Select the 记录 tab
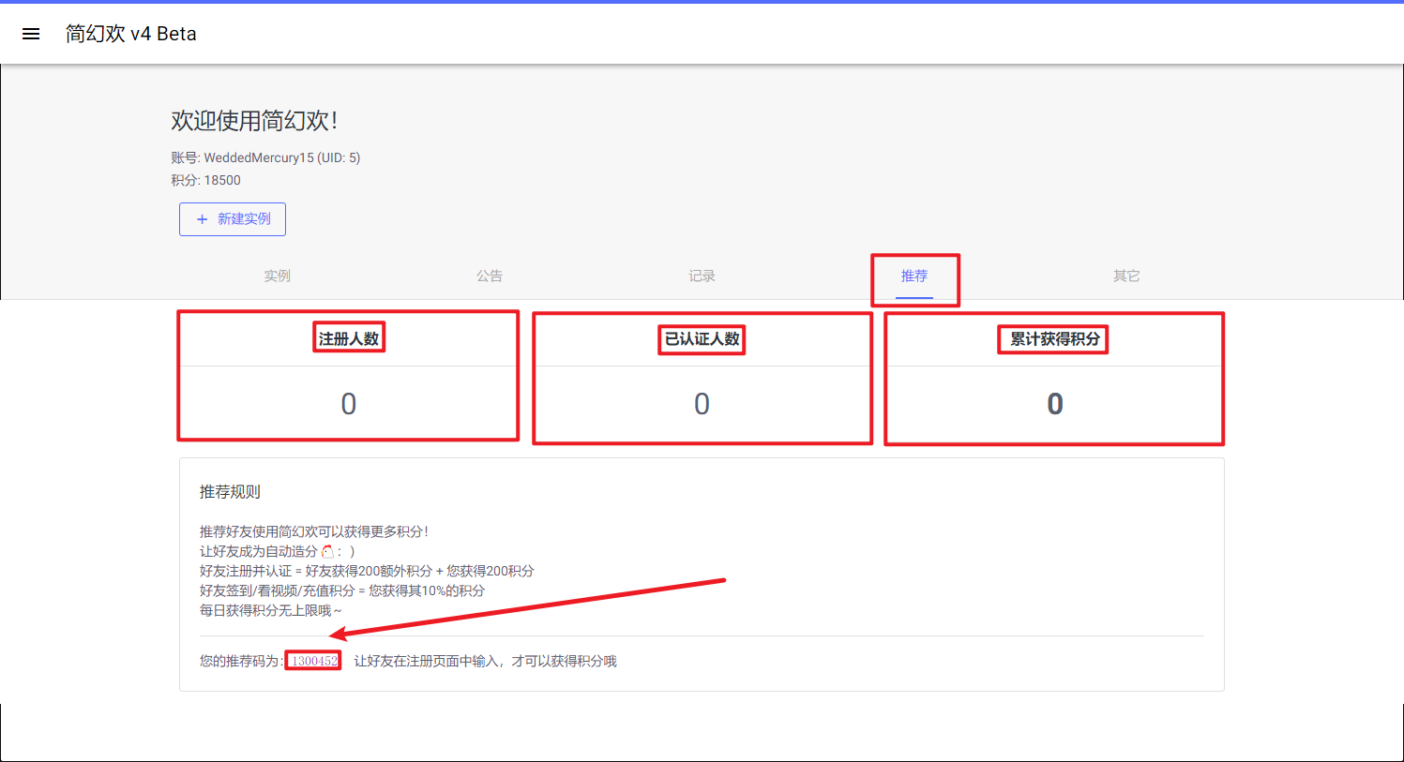Viewport: 1404px width, 762px height. click(702, 276)
